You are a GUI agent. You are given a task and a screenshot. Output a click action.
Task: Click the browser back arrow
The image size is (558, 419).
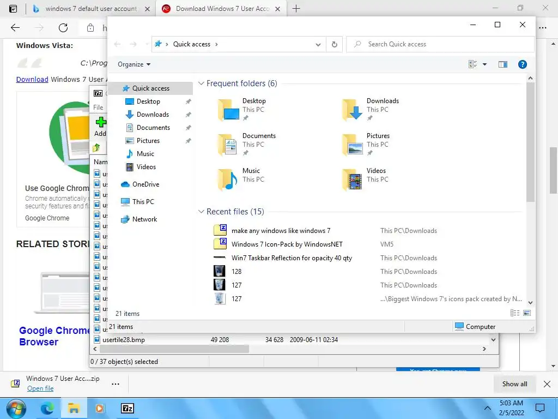(x=15, y=28)
